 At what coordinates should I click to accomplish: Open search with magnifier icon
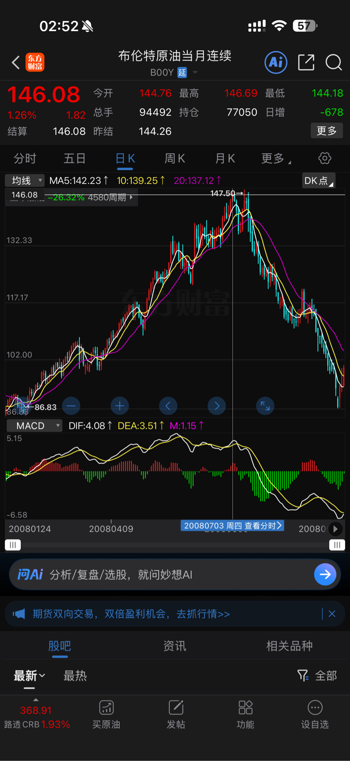point(334,62)
